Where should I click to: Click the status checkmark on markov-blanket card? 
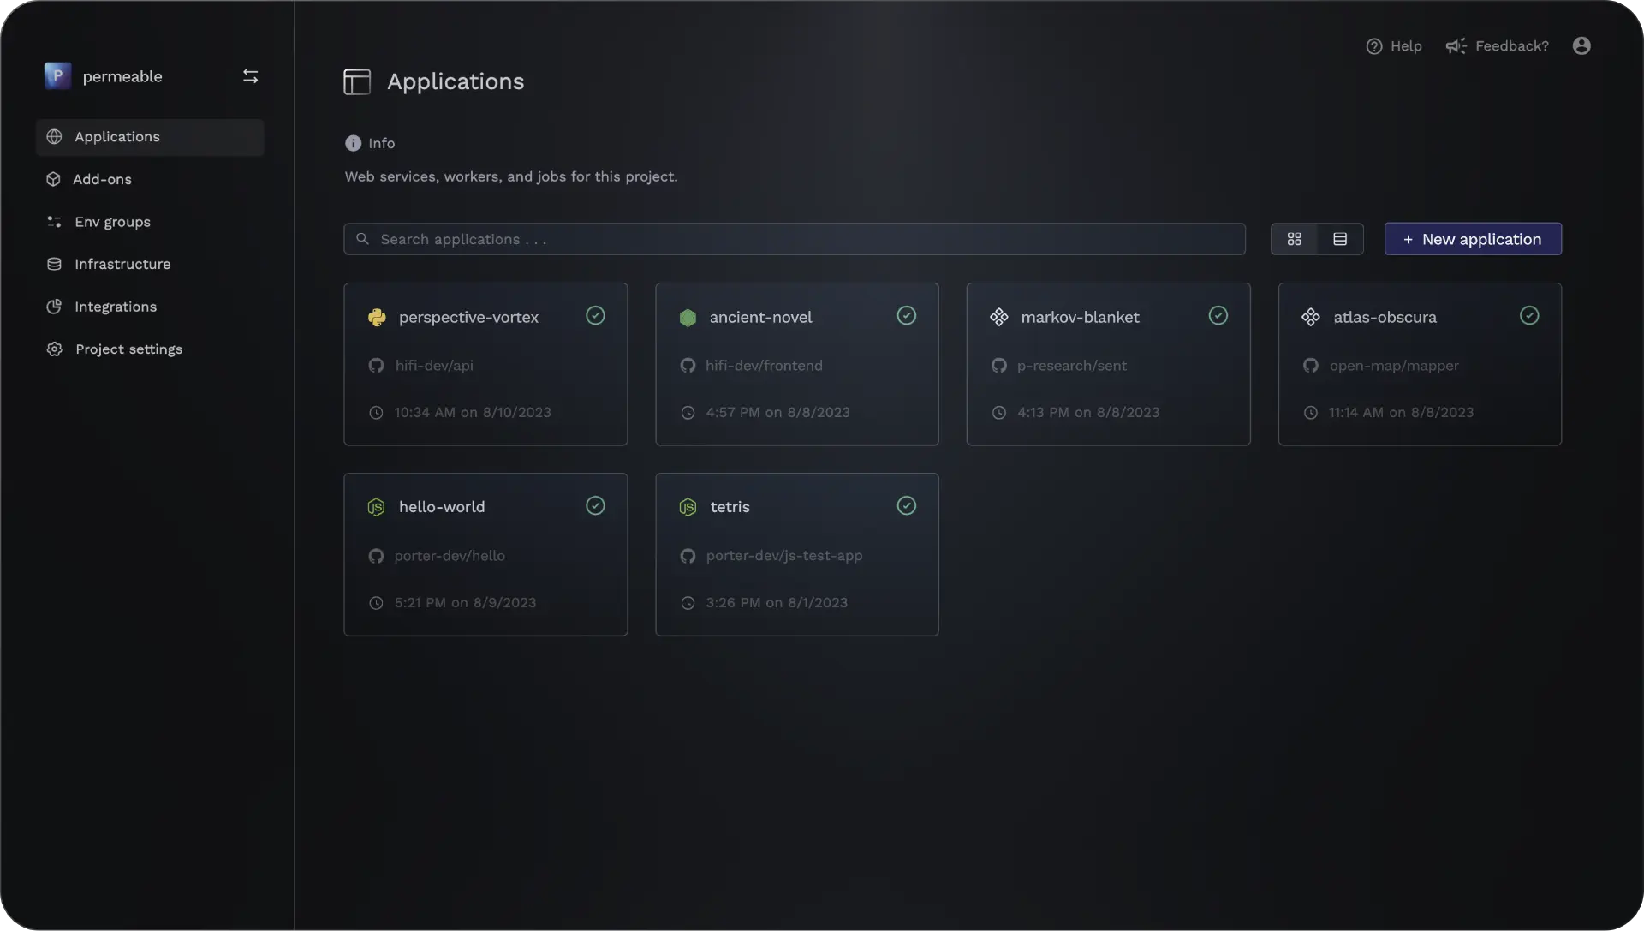[1218, 316]
